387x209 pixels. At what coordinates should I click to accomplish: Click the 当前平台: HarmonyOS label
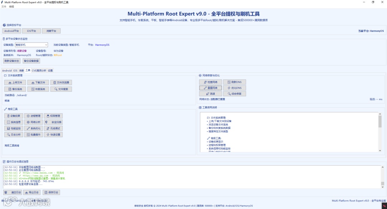[x=371, y=31]
